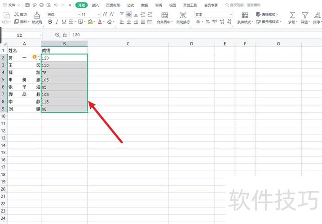Click decrease indent icon
Viewport: 322px width, 224px height.
[143, 14]
